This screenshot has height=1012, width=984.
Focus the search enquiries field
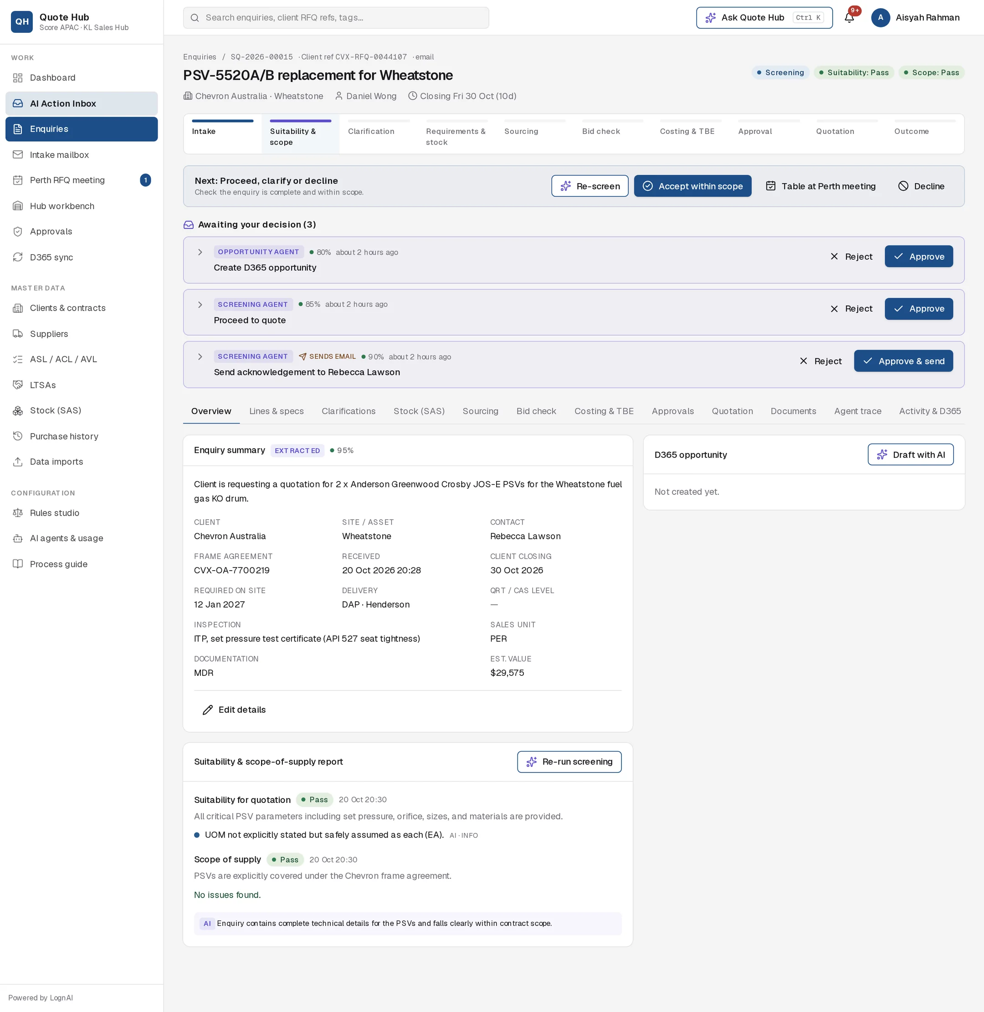(x=336, y=18)
